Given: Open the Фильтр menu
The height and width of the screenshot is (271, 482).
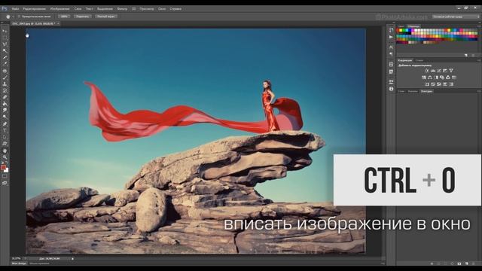Looking at the screenshot, I should tap(122, 9).
